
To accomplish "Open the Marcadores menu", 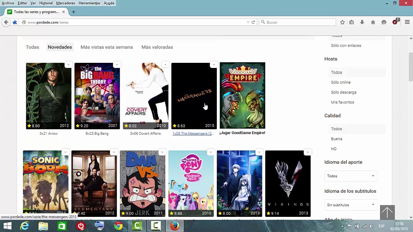I will pyautogui.click(x=65, y=3).
